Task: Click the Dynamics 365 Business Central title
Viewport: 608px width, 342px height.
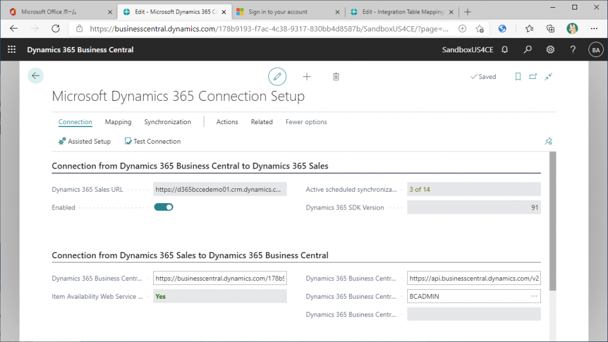Action: tap(80, 50)
